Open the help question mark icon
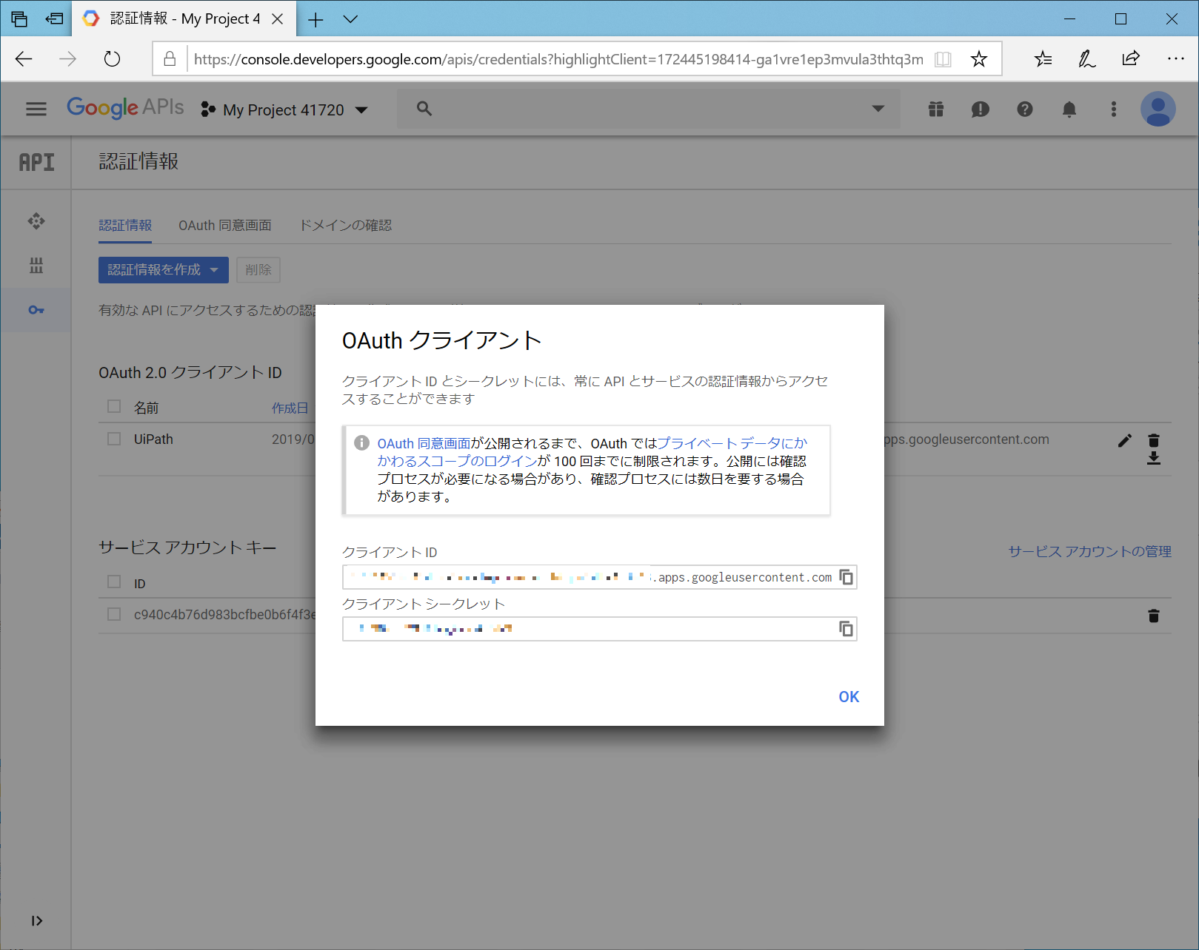1199x950 pixels. point(1024,109)
